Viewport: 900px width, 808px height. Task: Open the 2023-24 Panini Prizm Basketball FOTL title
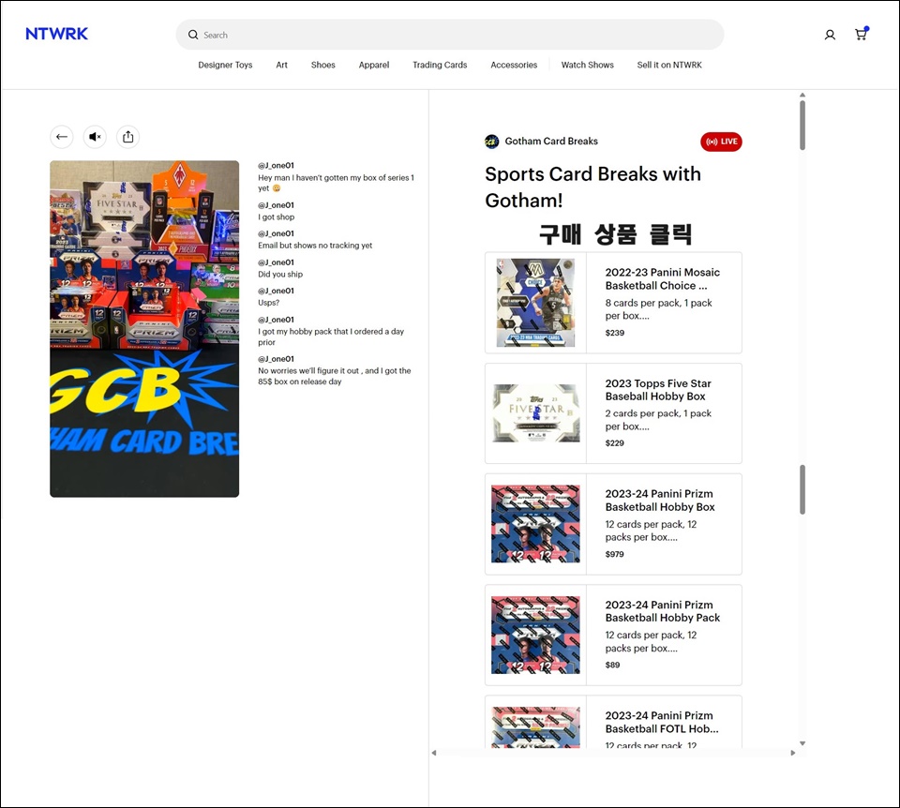coord(662,722)
